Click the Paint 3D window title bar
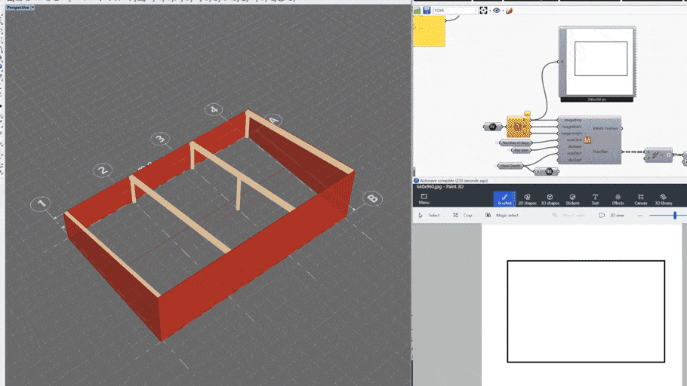 550,186
